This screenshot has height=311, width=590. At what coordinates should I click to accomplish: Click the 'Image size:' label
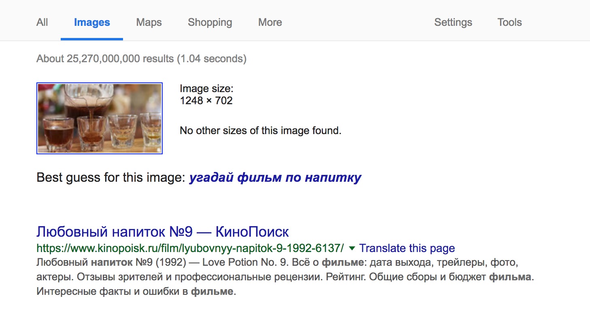(206, 88)
